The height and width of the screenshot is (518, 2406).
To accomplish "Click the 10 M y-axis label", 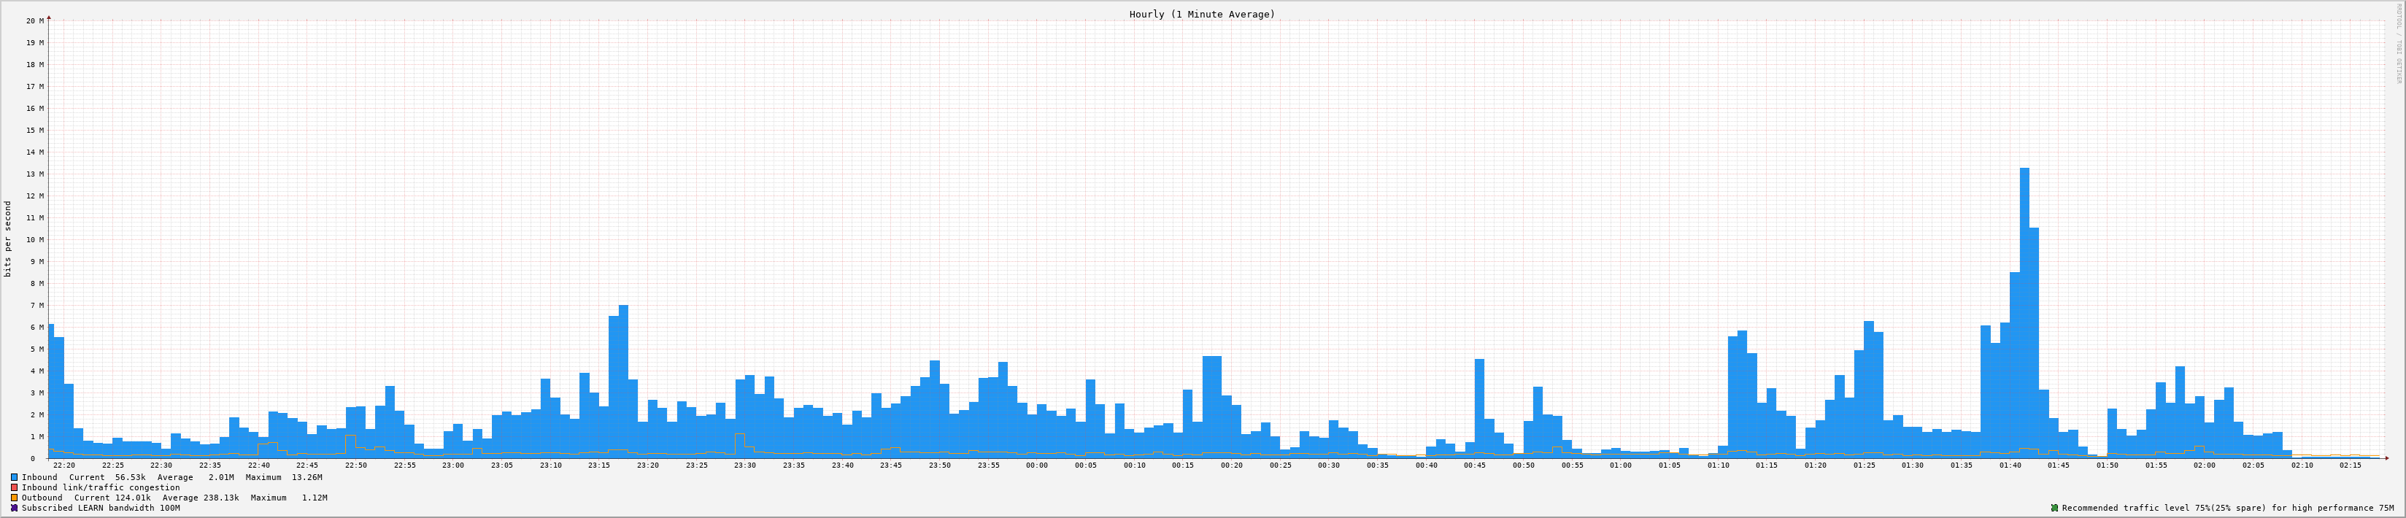I will point(34,240).
